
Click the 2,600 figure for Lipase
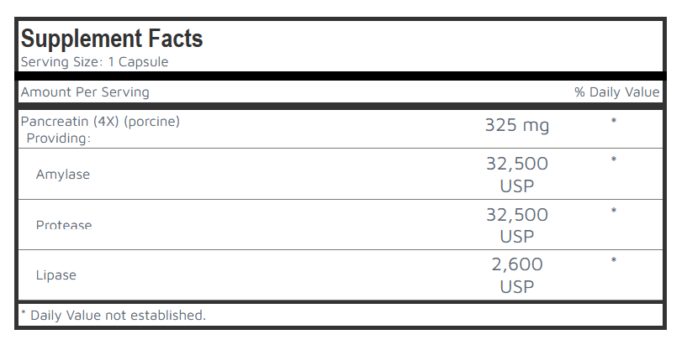517,264
